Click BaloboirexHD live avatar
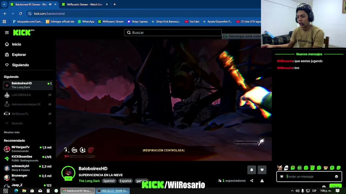This screenshot has height=194, width=346. (x=68, y=173)
